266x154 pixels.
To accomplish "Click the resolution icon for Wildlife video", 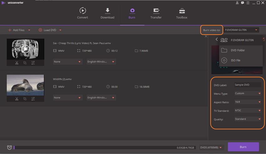I will coord(79,87).
